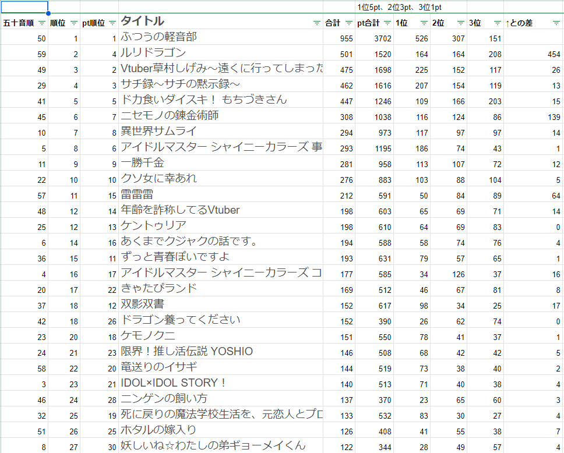Select title cell 限界！推し活伝説 YOSHIO
The height and width of the screenshot is (453, 564).
point(220,352)
